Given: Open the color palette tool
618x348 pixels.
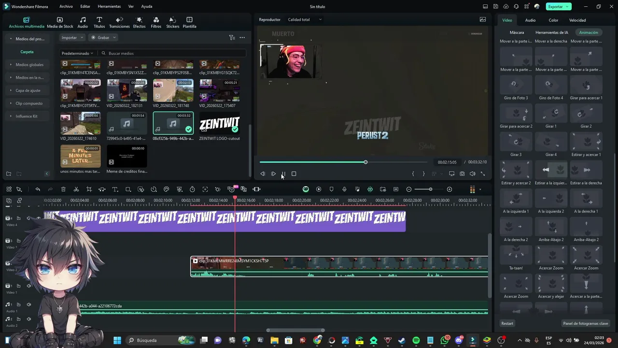Looking at the screenshot, I should tap(167, 189).
